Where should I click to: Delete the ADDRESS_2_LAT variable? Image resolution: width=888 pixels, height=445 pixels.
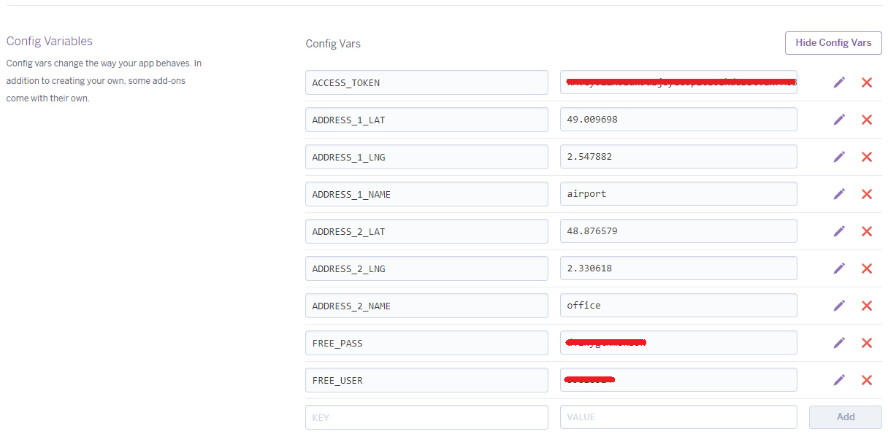coord(867,231)
